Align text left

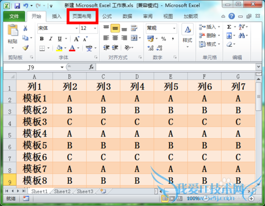pos(106,38)
